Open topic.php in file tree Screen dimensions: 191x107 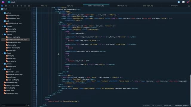pos(11,50)
